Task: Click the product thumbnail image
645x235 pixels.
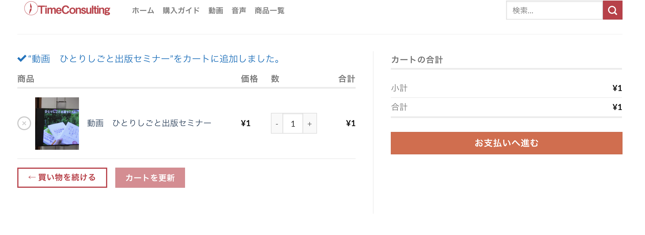Action: (x=57, y=123)
